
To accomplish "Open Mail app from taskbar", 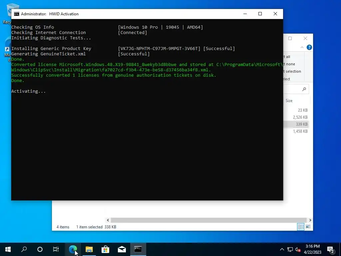I will click(122, 249).
